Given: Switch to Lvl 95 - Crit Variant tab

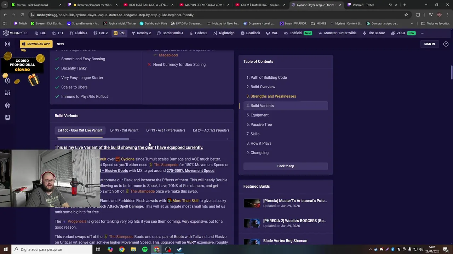Looking at the screenshot, I should tap(124, 130).
